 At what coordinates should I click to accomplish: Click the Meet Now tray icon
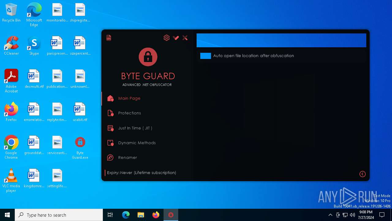point(338,215)
